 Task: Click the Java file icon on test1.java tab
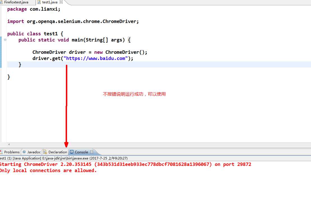point(39,2)
